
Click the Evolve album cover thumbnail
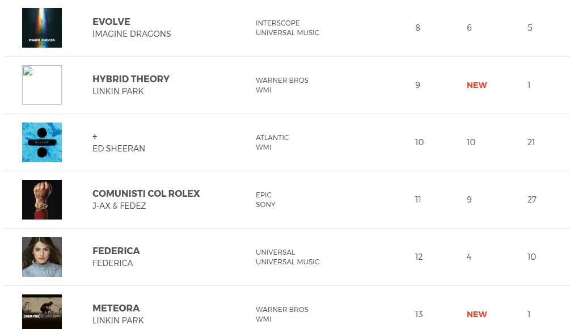(x=42, y=28)
